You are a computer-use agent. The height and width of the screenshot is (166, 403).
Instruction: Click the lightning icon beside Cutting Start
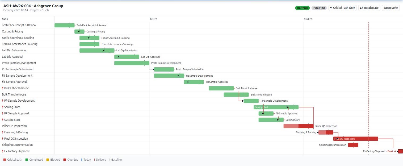click(x=3, y=120)
